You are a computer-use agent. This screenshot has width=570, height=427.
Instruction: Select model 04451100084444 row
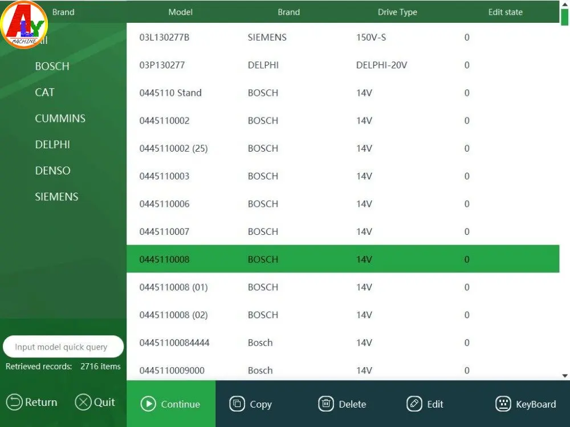click(x=343, y=343)
